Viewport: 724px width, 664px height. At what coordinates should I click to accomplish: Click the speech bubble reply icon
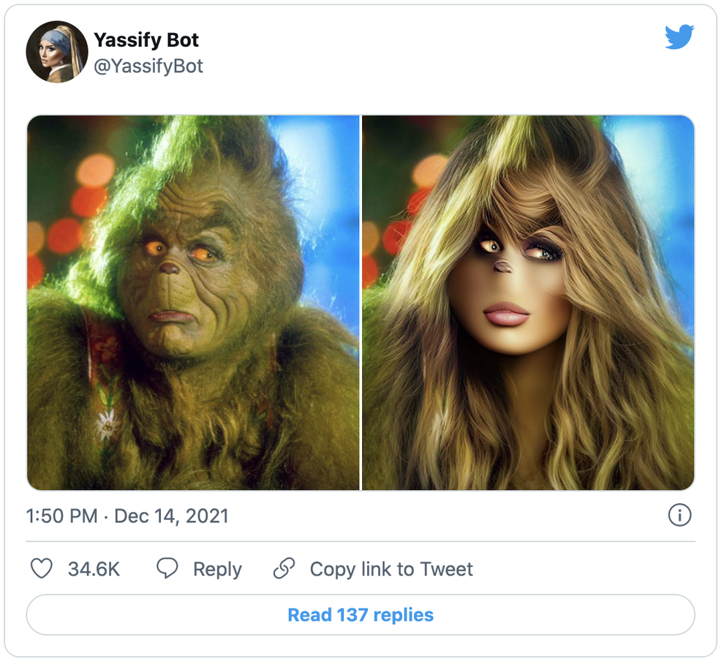coord(167,569)
